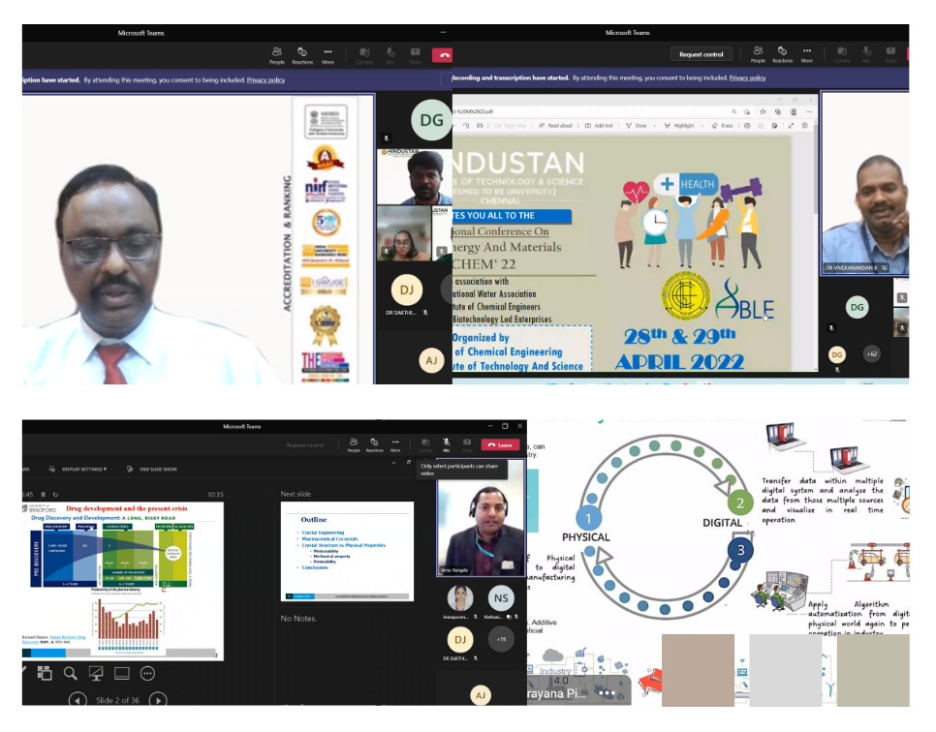936x732 pixels.
Task: Toggle Mic in bottom-left Teams window
Action: click(x=447, y=445)
